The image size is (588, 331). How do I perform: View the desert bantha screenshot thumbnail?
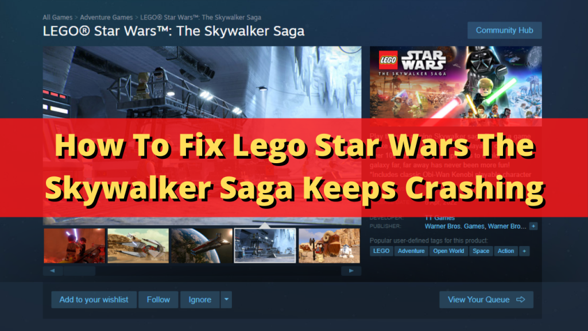(329, 246)
